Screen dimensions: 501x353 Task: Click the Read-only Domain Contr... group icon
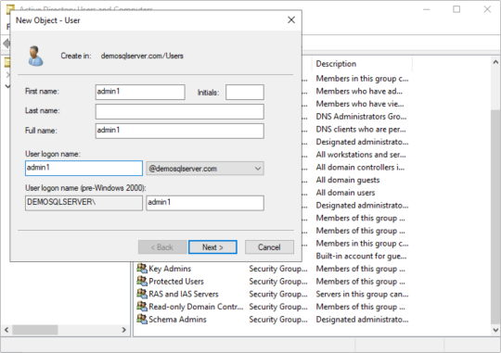(x=142, y=307)
